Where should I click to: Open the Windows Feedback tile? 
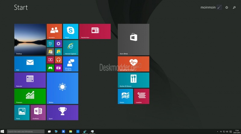tap(70, 64)
